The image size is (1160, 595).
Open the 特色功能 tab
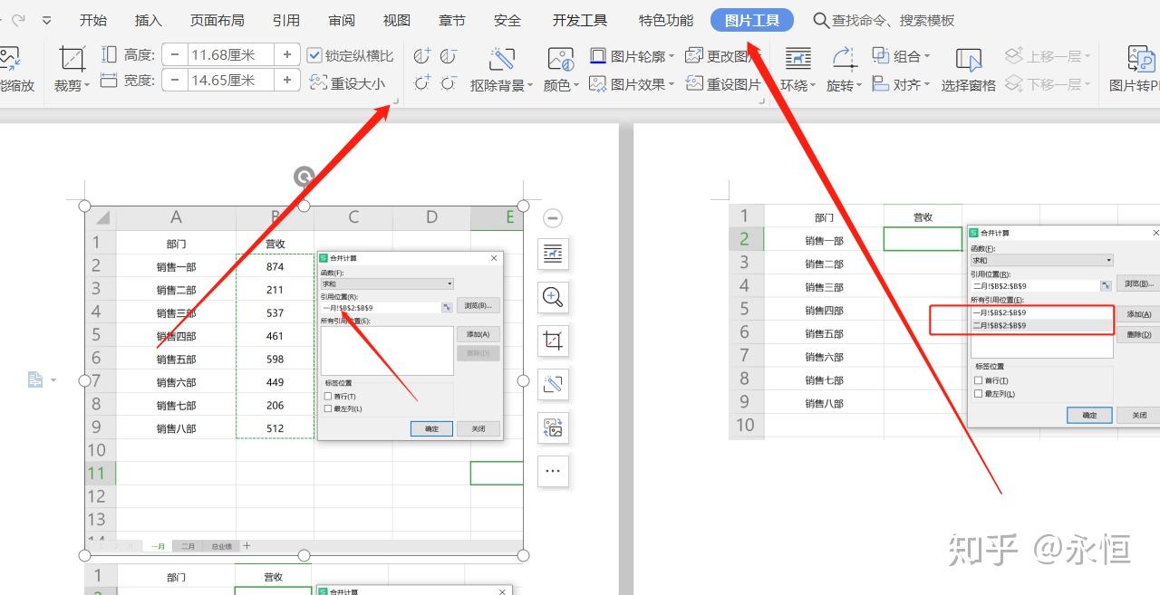(666, 20)
